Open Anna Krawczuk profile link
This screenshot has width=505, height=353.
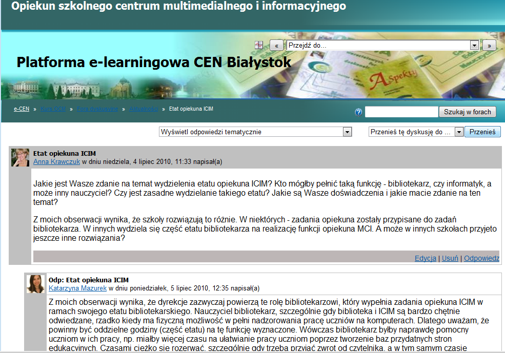tap(57, 161)
